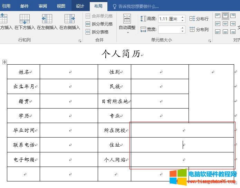
Task: Select center cell alignment icon
Action: [225, 24]
